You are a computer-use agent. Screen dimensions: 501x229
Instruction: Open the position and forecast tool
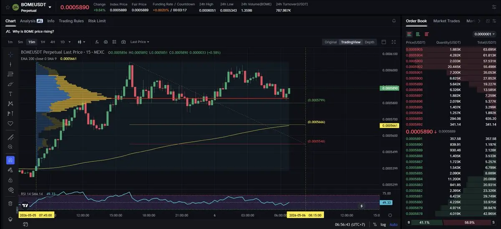pos(10,113)
